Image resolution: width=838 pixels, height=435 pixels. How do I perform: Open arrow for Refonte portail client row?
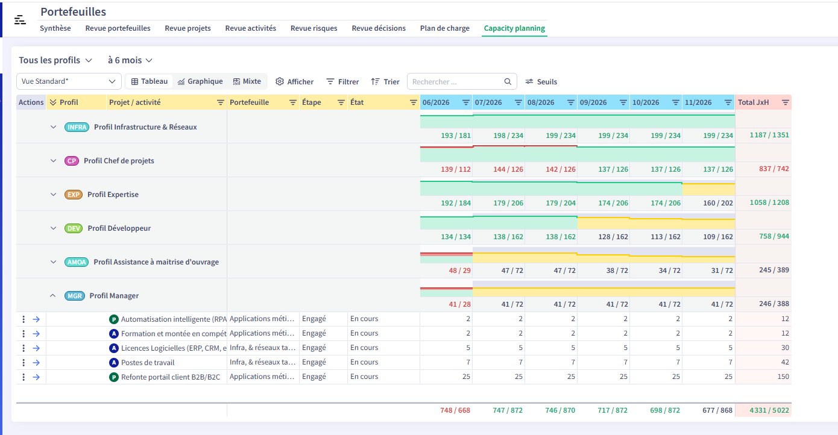click(x=36, y=377)
